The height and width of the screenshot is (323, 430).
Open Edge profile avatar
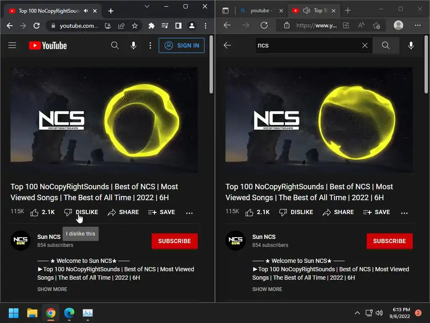[x=399, y=25]
